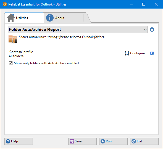This screenshot has width=163, height=149.
Task: Click the archive folder utility icon
Action: click(13, 39)
